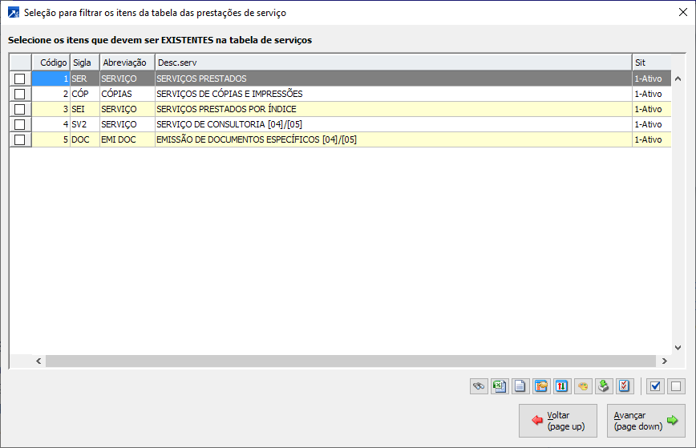Click the red and green arrows sort icon
696x448 pixels.
(561, 386)
